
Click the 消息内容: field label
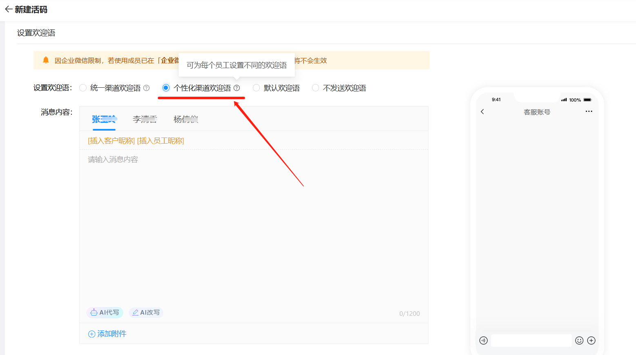(57, 112)
